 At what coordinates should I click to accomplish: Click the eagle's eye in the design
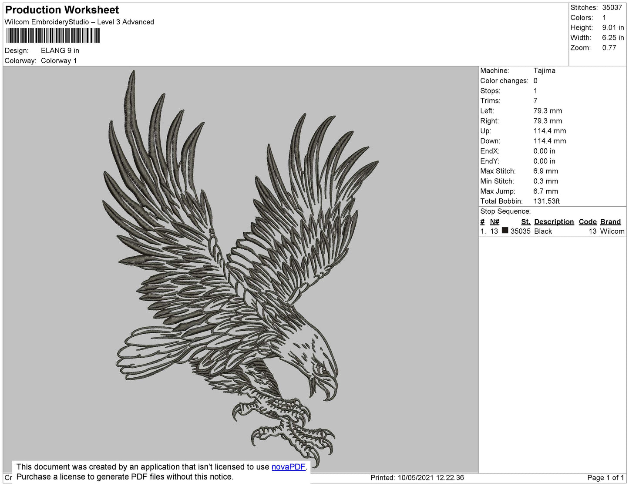click(x=322, y=369)
